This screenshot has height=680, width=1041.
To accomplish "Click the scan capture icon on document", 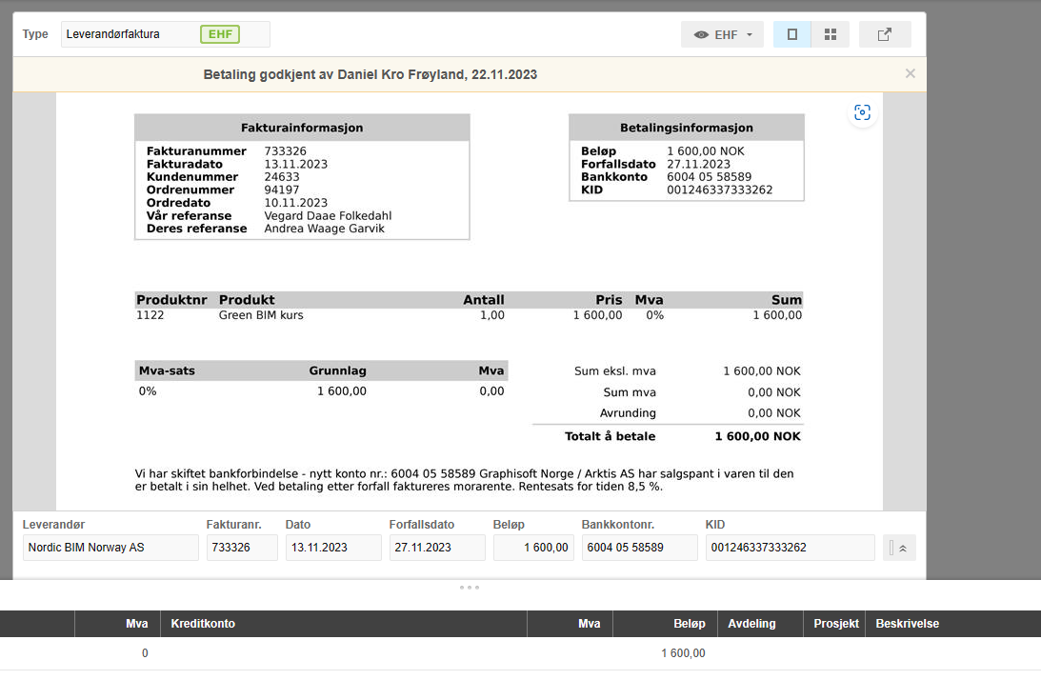I will click(x=862, y=113).
